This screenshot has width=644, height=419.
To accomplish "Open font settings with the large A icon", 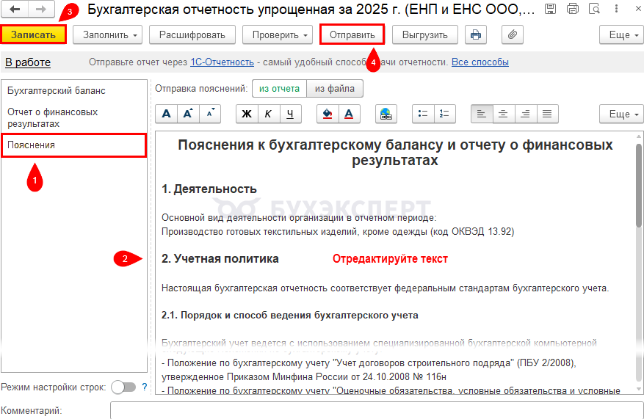I will point(167,114).
